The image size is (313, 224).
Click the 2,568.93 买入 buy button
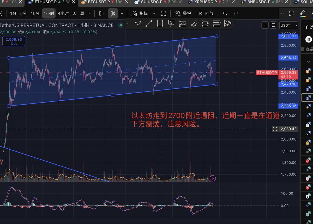click(14, 41)
